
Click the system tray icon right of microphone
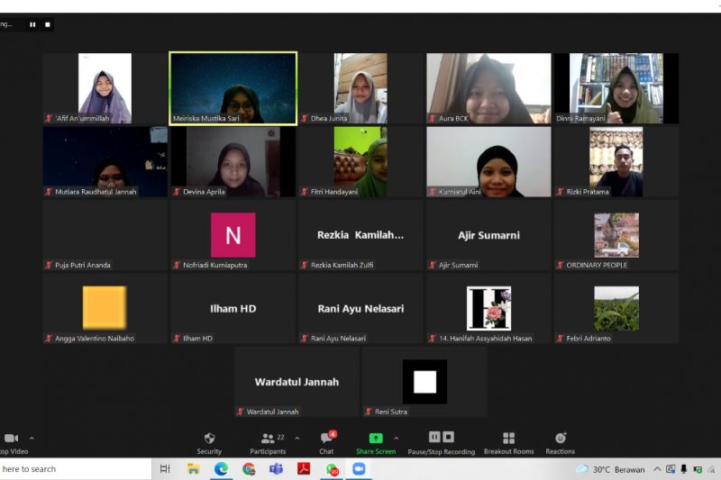tap(698, 469)
